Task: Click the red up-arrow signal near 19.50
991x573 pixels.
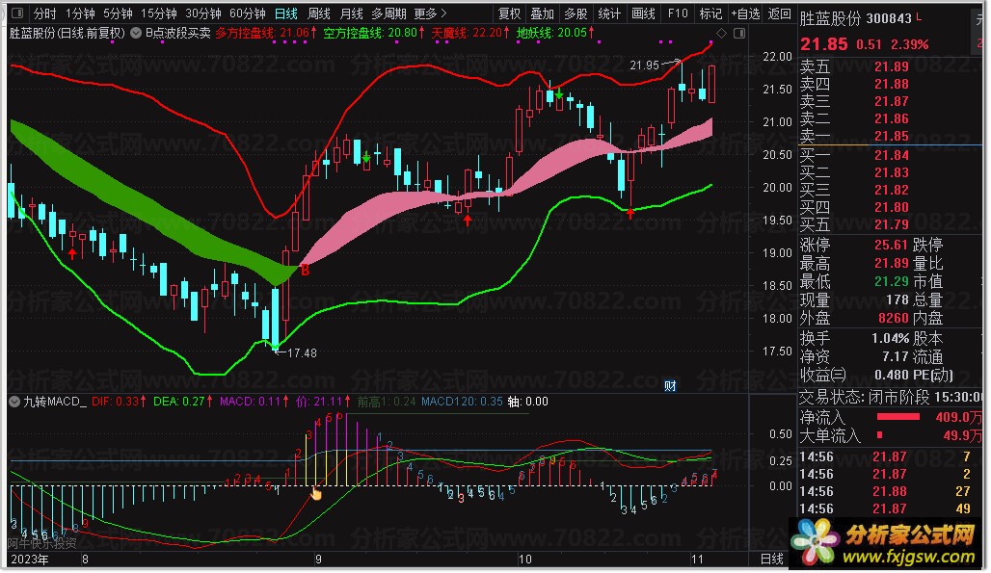Action: 467,220
